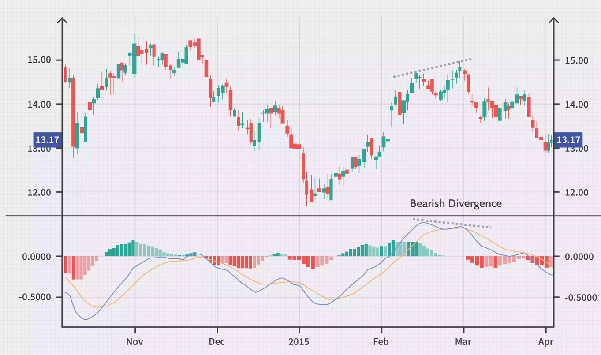Click the right 15.00 price axis label
This screenshot has width=601, height=355.
pos(577,60)
